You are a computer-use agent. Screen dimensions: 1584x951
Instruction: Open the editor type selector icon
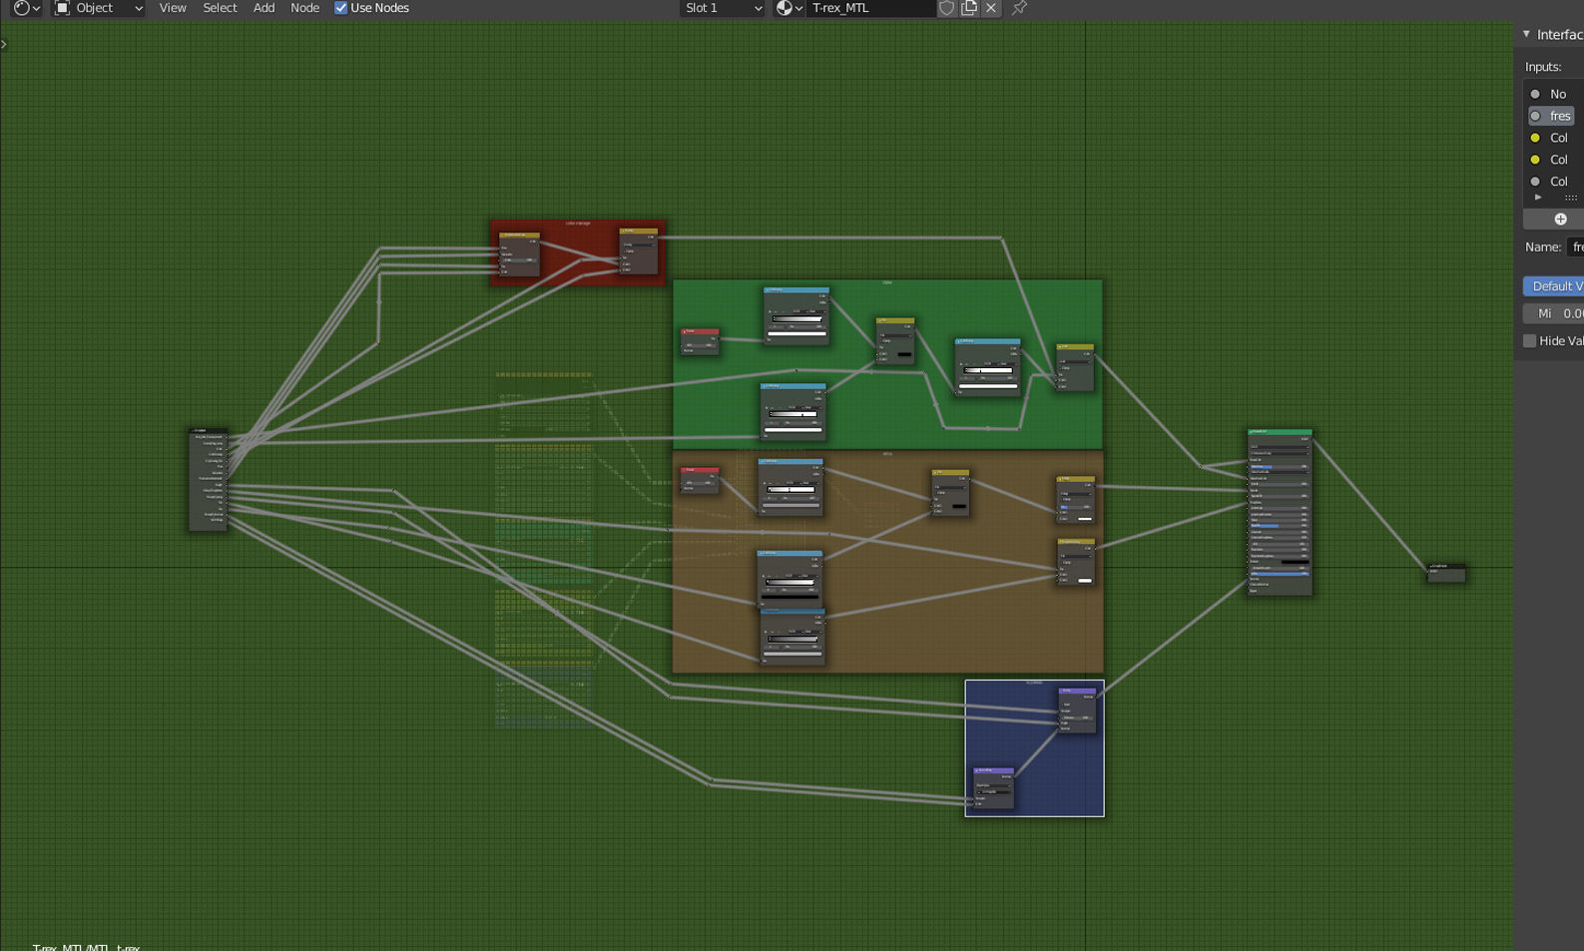(27, 8)
